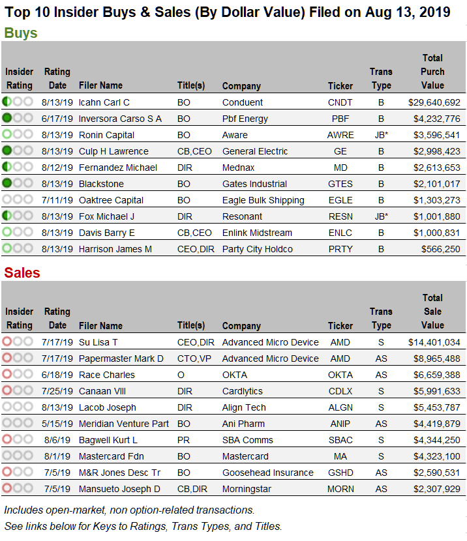Open the General Electric company entry
The image size is (467, 541).
[254, 151]
